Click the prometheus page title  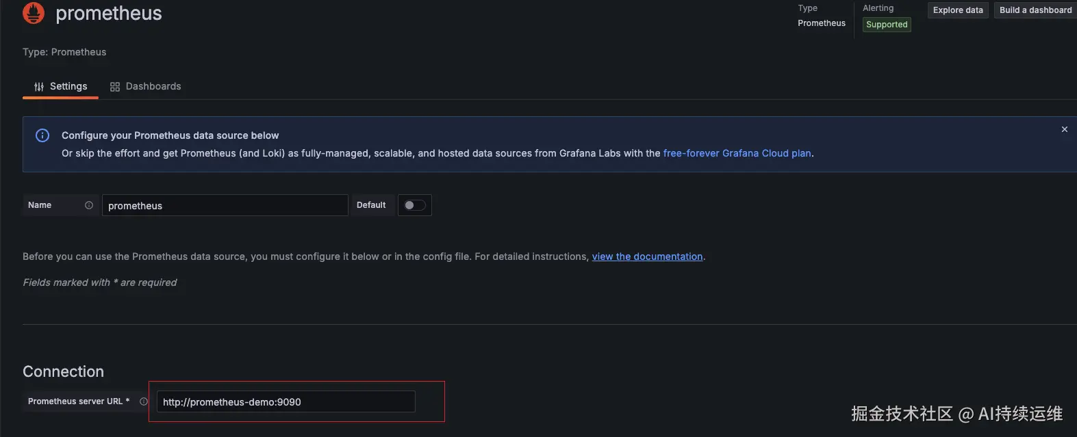(109, 13)
